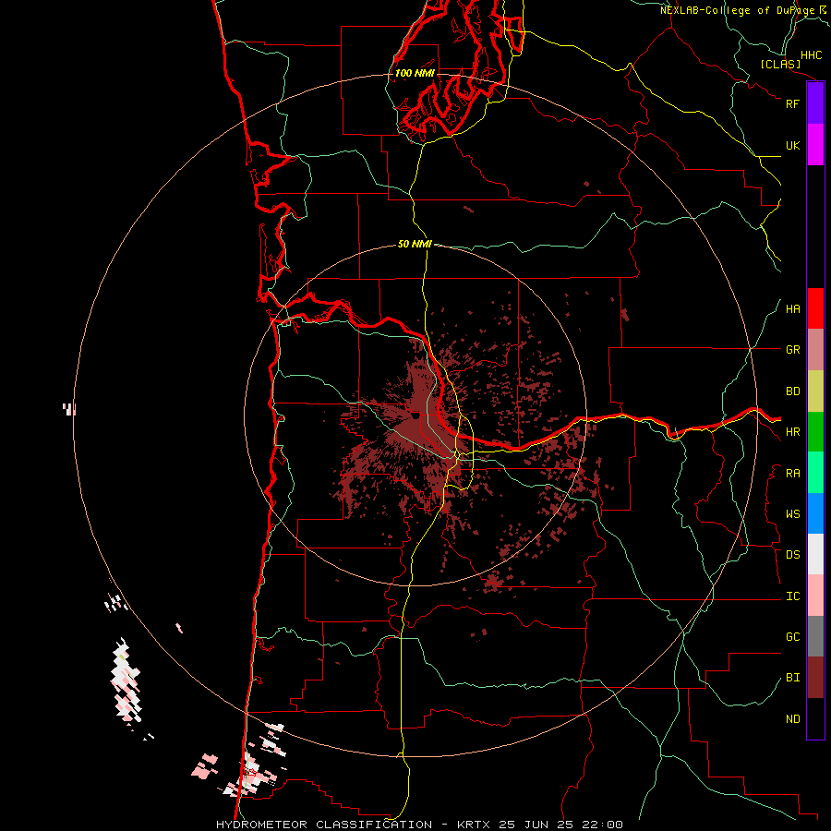Select the GR legend label
Image resolution: width=831 pixels, height=831 pixels.
pos(792,350)
